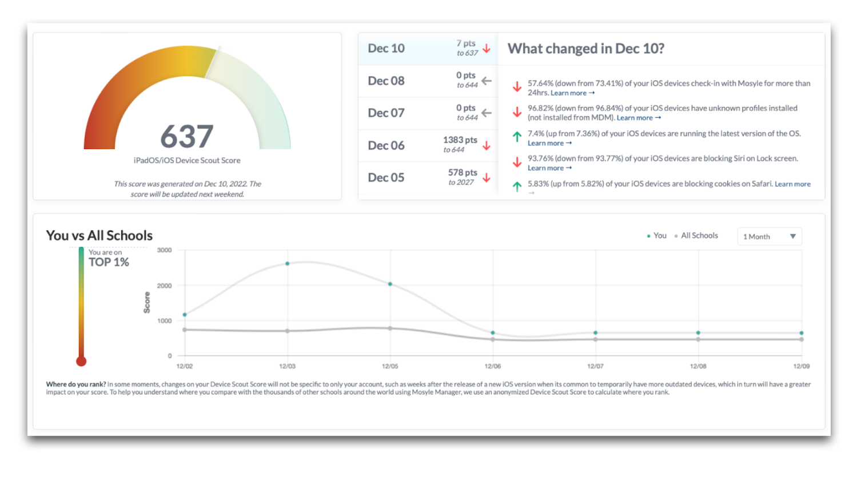Select the Dec 05 score entry
Viewport: 861px width, 481px height.
coord(386,178)
